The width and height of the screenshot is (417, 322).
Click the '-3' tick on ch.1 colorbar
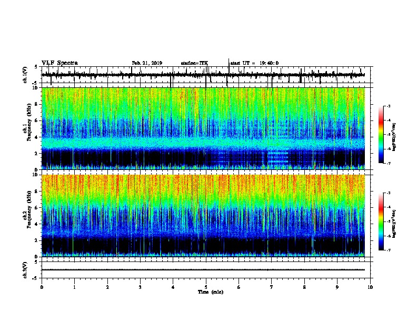(x=388, y=106)
